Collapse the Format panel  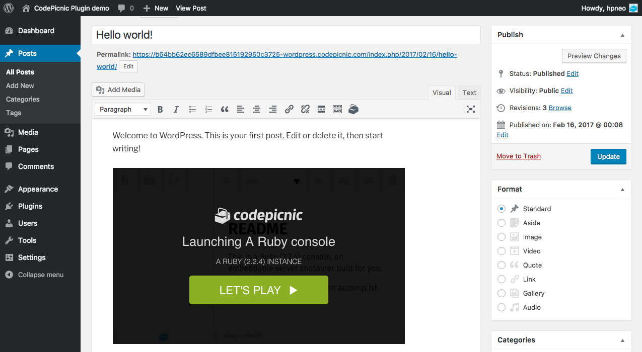622,190
